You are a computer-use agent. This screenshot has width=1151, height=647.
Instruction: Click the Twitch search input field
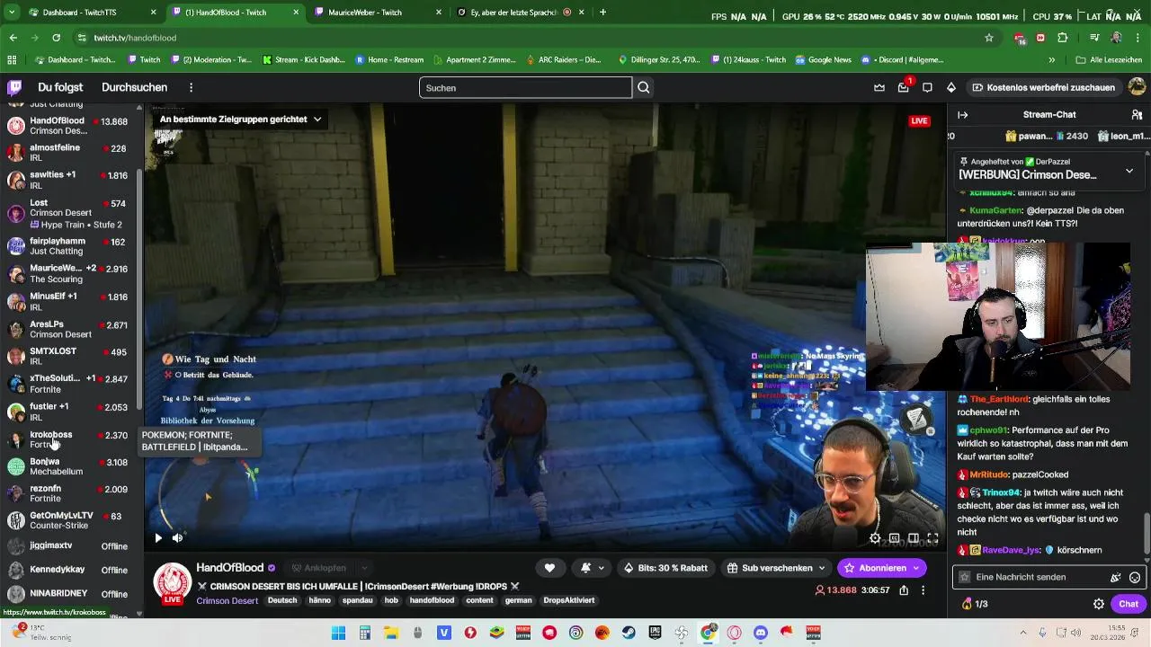(525, 87)
